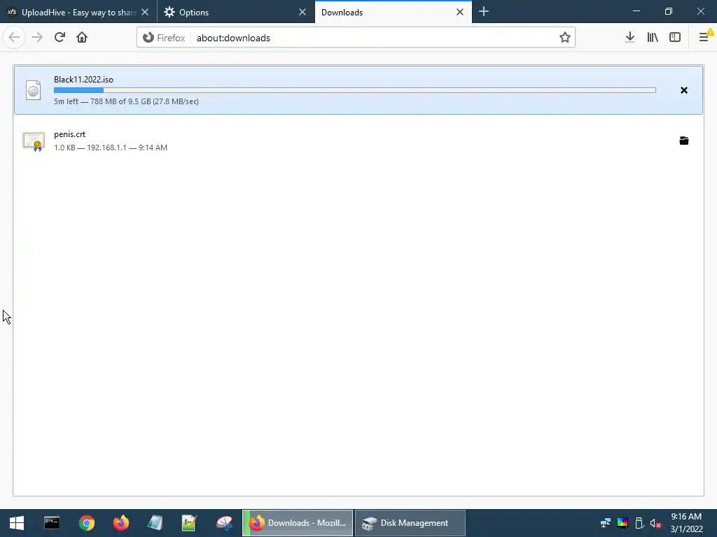Open the notepad-style pinned taskbar app
This screenshot has height=537, width=717.
155,523
